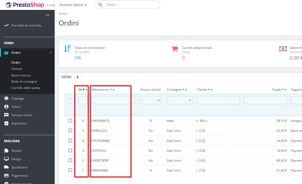This screenshot has height=184, width=302.
Task: Check the box for order FFATNOMMJ
Action: [70, 141]
